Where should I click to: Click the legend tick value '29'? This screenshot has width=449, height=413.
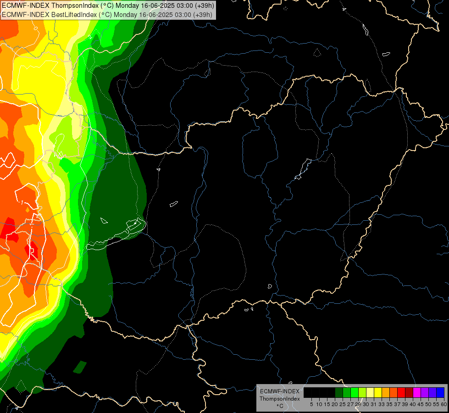(358, 404)
